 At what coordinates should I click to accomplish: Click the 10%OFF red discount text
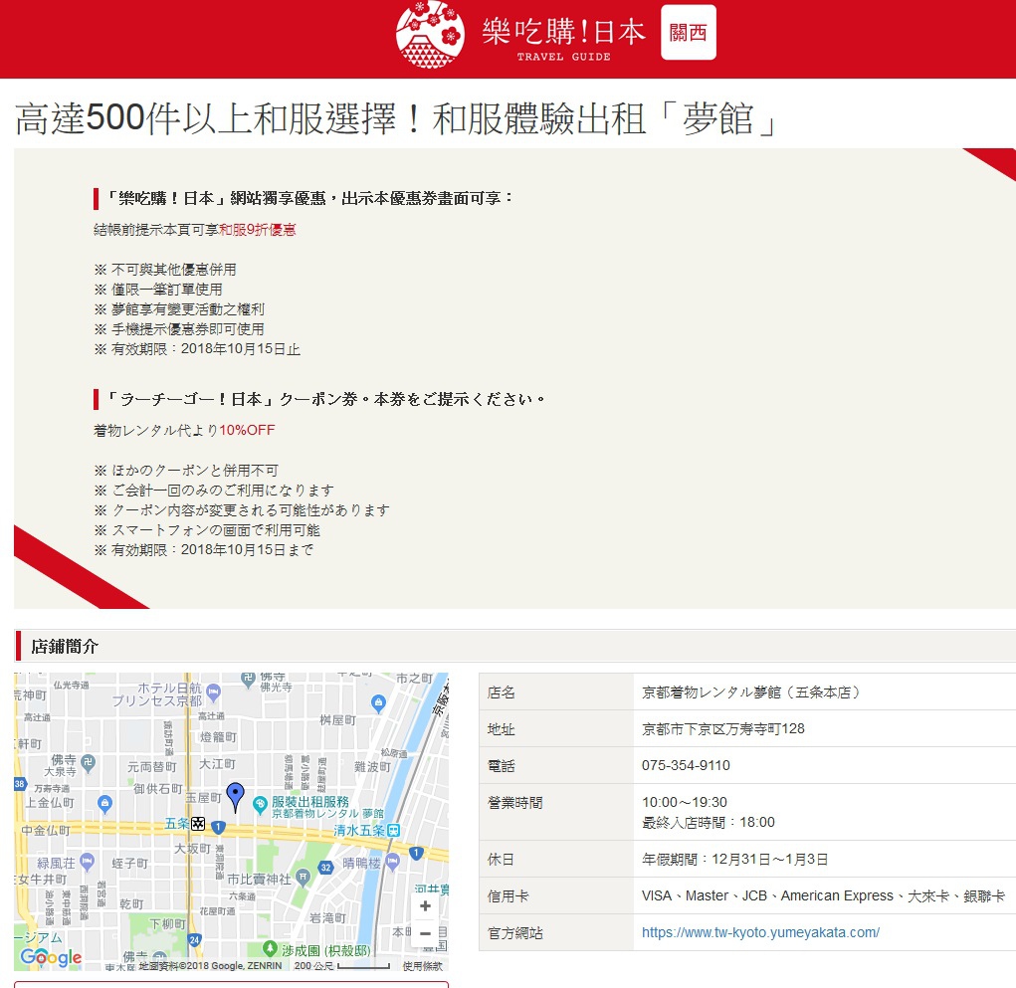pyautogui.click(x=247, y=430)
